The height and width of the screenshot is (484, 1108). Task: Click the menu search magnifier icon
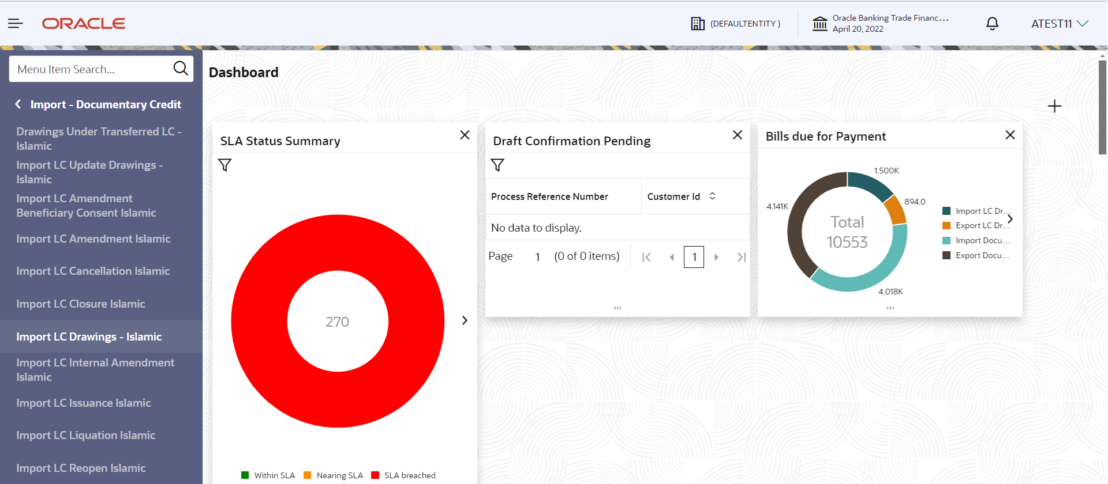tap(181, 69)
